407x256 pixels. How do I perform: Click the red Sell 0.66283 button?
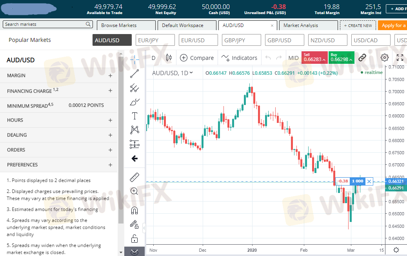coord(314,58)
